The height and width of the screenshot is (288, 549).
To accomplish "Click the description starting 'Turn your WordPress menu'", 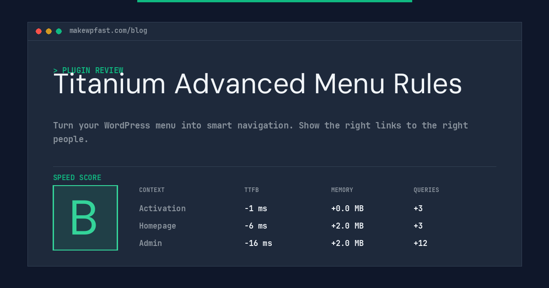I will coord(261,132).
